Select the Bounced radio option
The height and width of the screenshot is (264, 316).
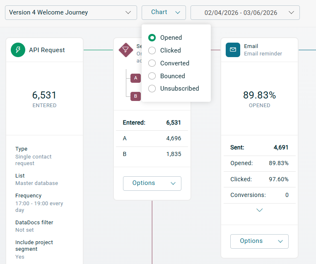point(152,76)
